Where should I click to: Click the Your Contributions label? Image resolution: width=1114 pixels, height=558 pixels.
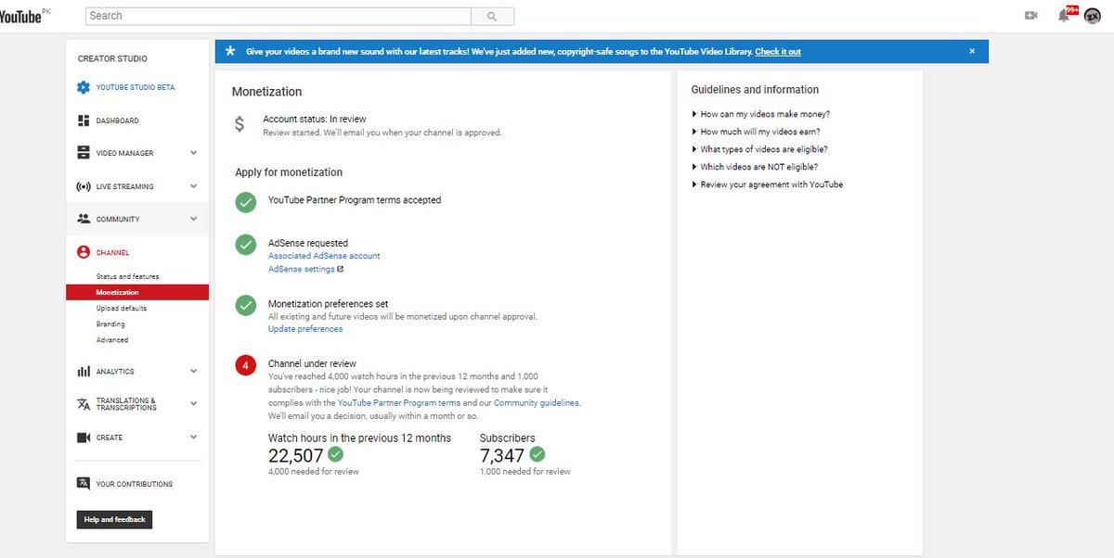pyautogui.click(x=135, y=484)
